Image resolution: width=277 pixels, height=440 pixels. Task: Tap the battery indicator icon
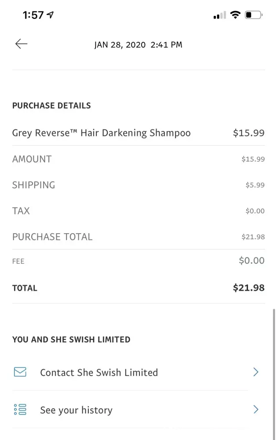pyautogui.click(x=254, y=15)
